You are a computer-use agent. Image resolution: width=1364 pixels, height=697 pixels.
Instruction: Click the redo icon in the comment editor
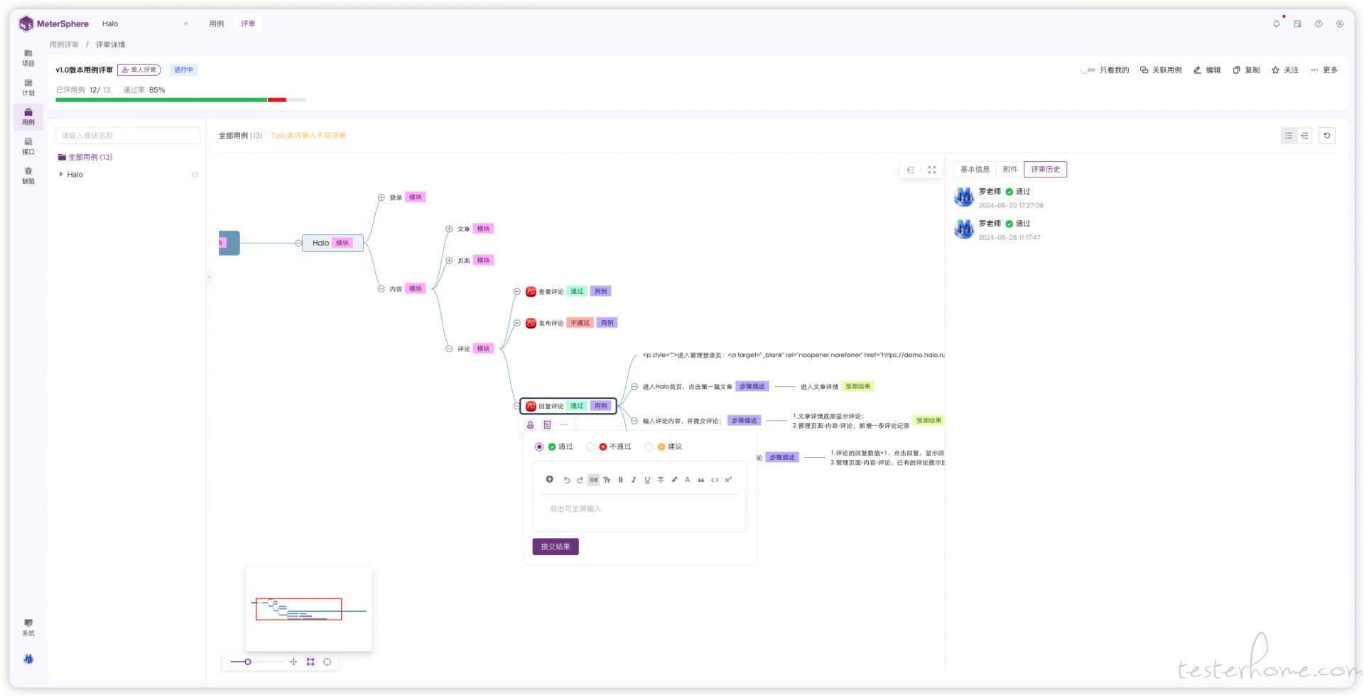(580, 480)
